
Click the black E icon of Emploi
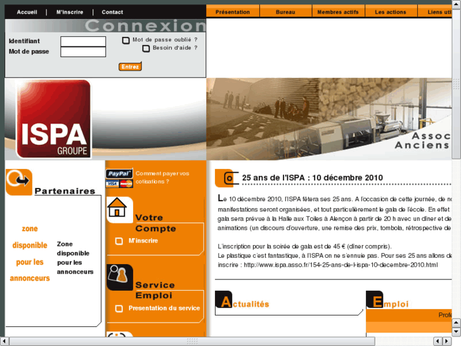pyautogui.click(x=375, y=300)
